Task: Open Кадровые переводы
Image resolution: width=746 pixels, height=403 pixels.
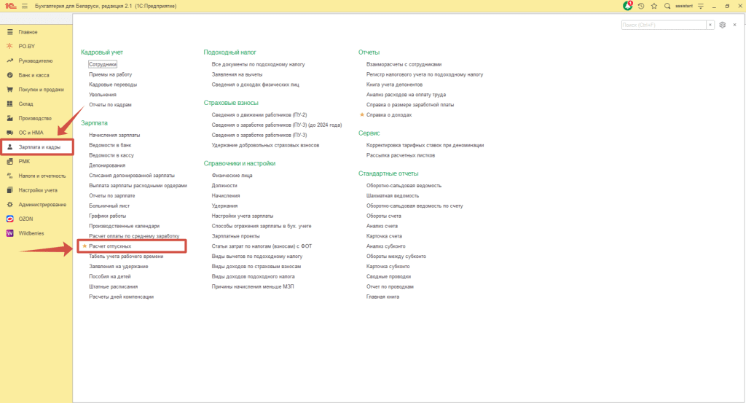Action: 113,85
